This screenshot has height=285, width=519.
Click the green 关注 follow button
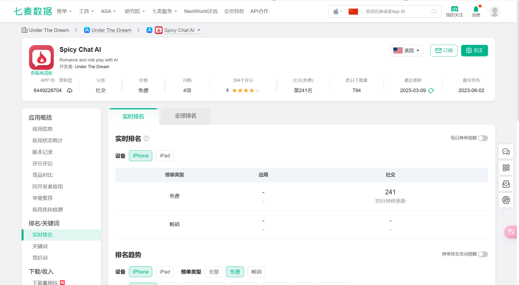coord(474,50)
